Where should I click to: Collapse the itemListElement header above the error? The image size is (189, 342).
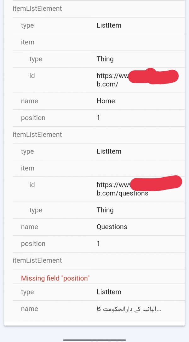coord(37,260)
